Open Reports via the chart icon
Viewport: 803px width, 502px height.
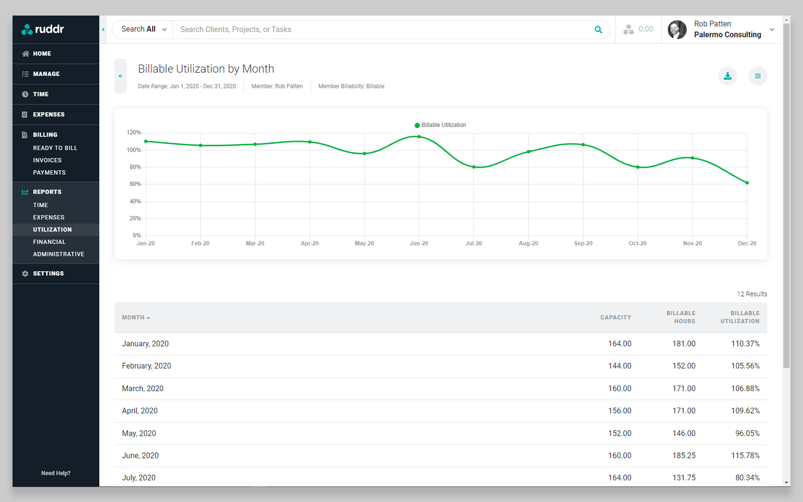coord(25,191)
